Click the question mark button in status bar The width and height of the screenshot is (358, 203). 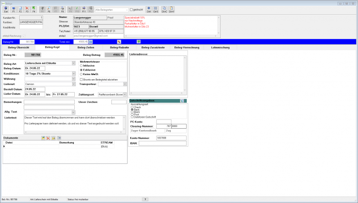(x=145, y=199)
